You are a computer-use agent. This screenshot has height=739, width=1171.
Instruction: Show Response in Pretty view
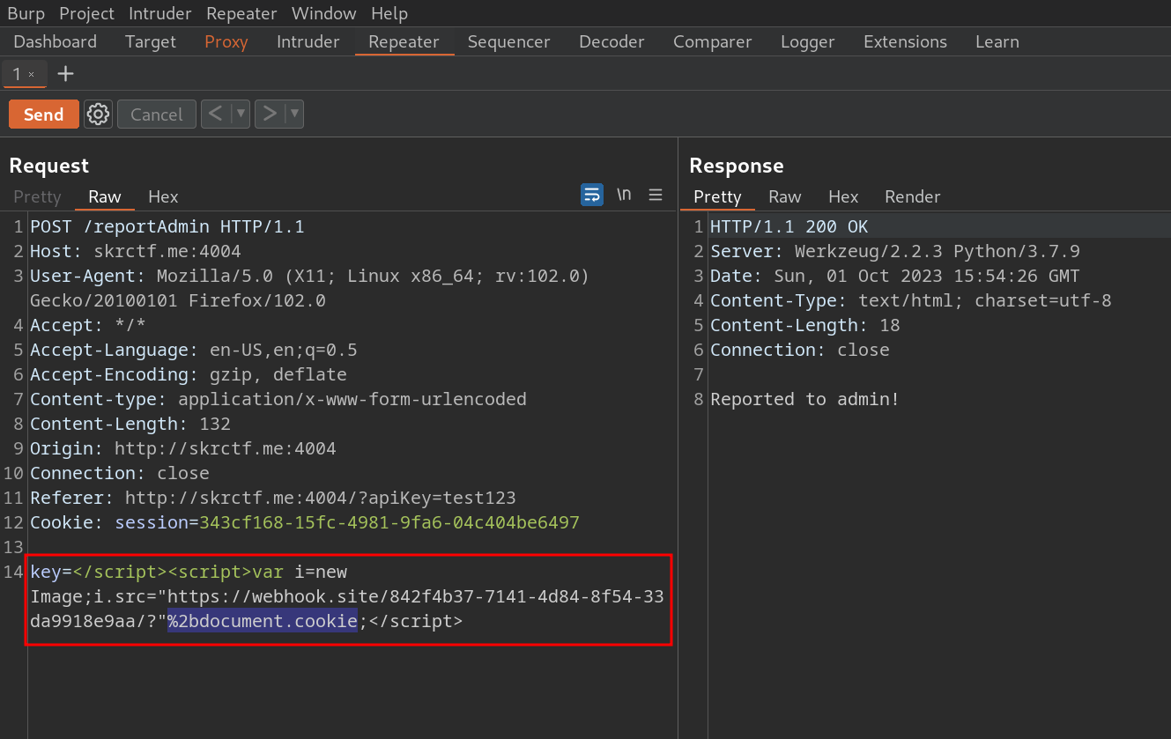tap(717, 196)
